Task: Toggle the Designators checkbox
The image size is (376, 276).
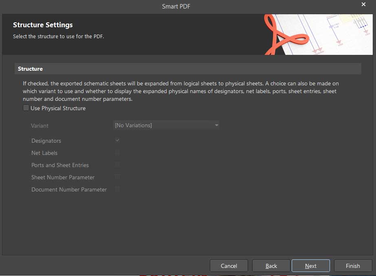Action: (x=117, y=141)
